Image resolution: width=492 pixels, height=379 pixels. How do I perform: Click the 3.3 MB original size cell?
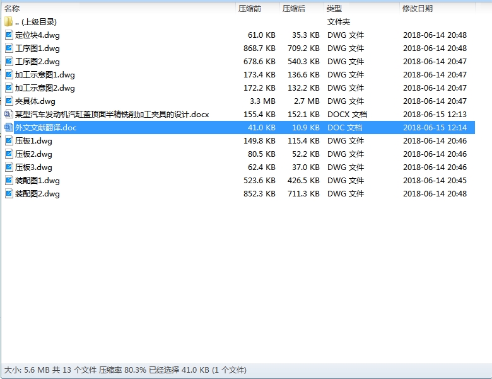(x=262, y=101)
